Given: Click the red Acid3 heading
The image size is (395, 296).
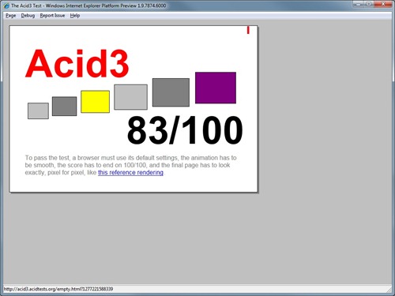Looking at the screenshot, I should (x=77, y=63).
